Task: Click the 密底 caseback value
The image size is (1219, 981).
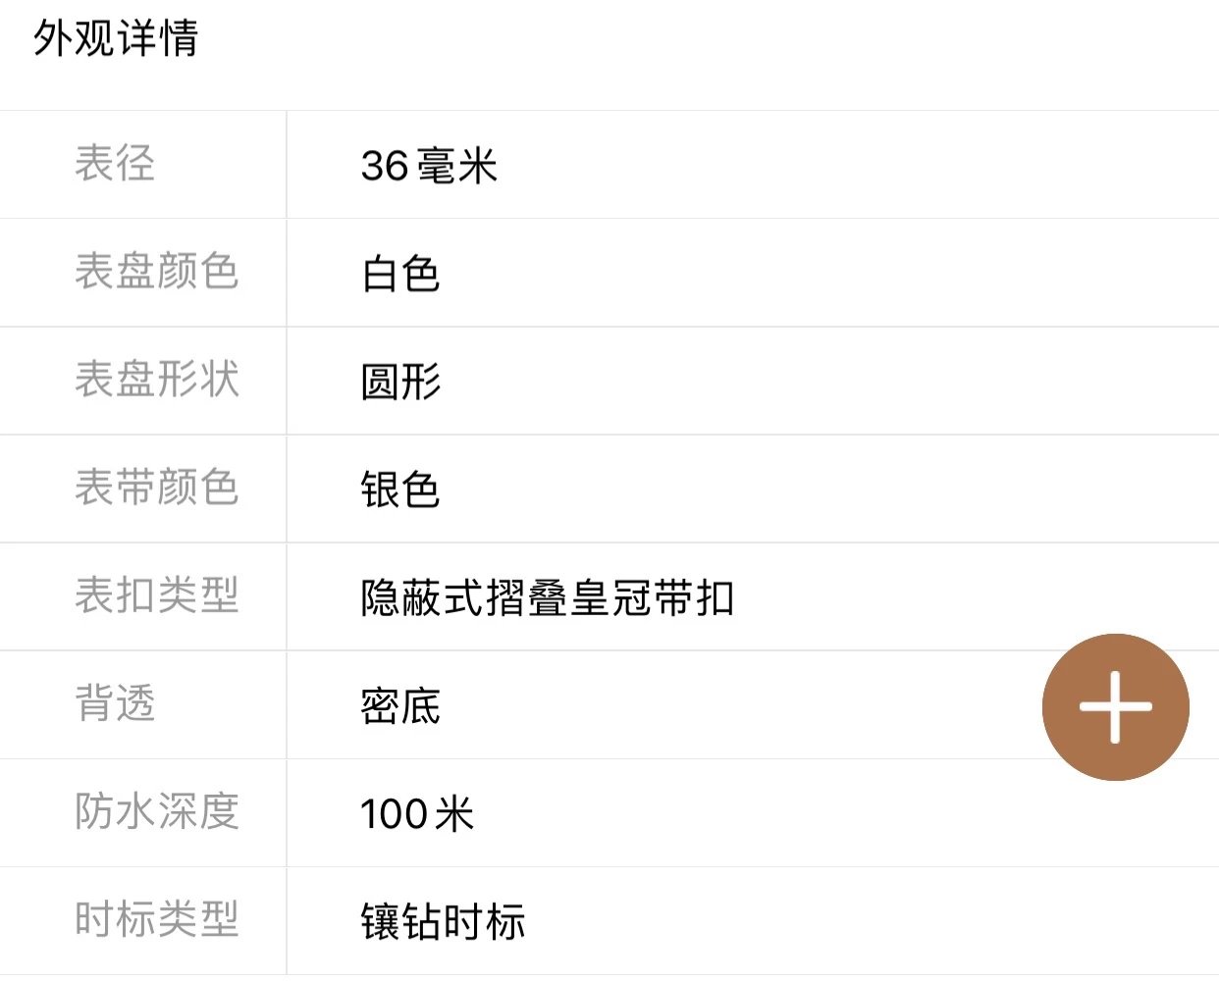Action: point(400,706)
